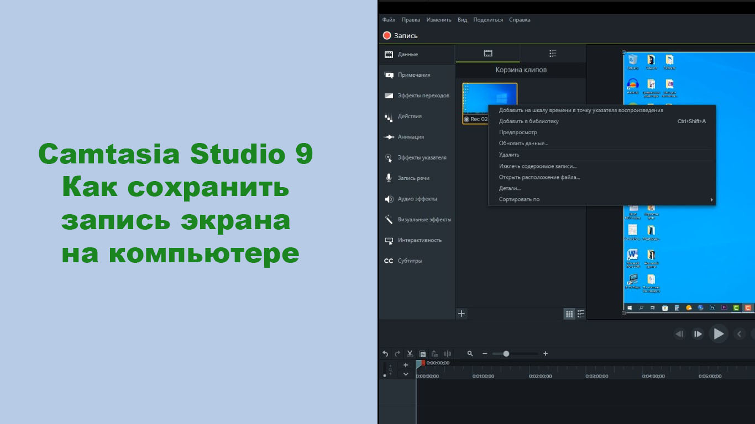Click the step-back frame button
Viewport: 755px width, 424px height.
click(680, 333)
